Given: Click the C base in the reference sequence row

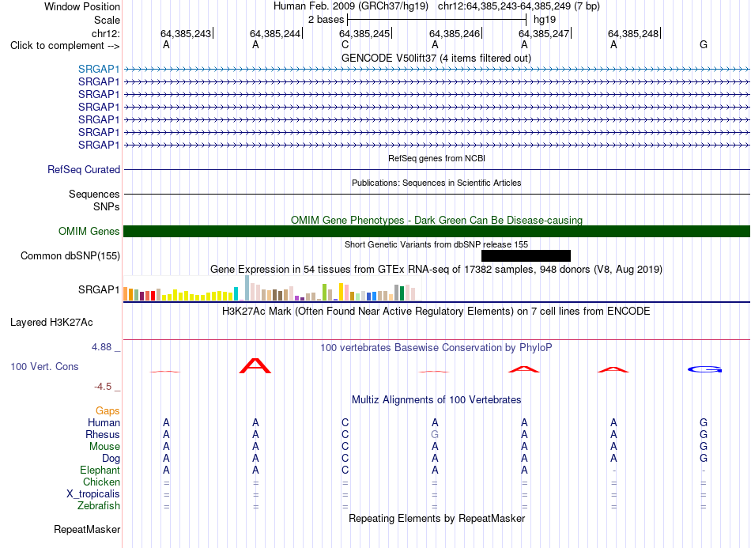Looking at the screenshot, I should click(345, 44).
